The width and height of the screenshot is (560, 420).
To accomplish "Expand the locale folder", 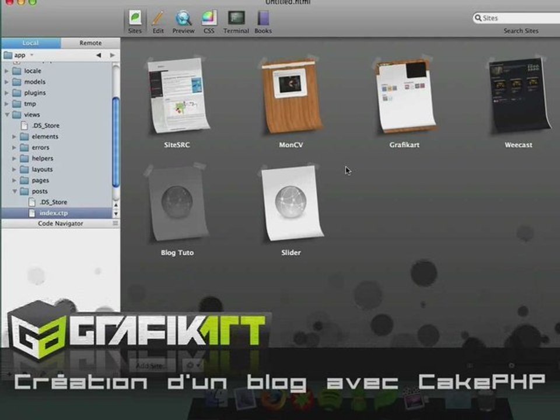I will click(6, 71).
